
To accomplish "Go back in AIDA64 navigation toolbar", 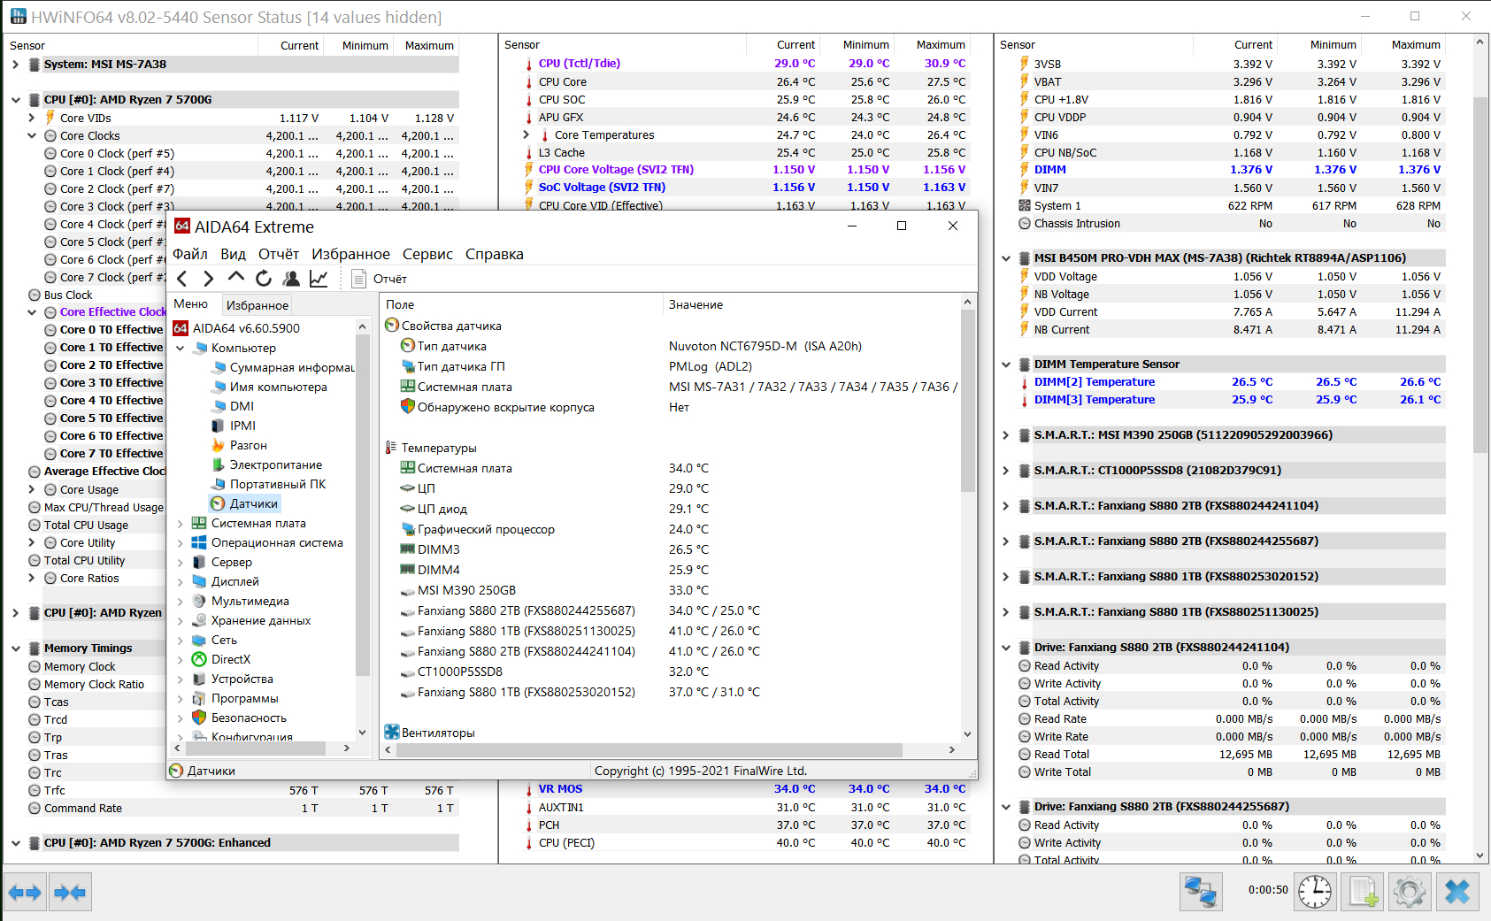I will click(182, 279).
